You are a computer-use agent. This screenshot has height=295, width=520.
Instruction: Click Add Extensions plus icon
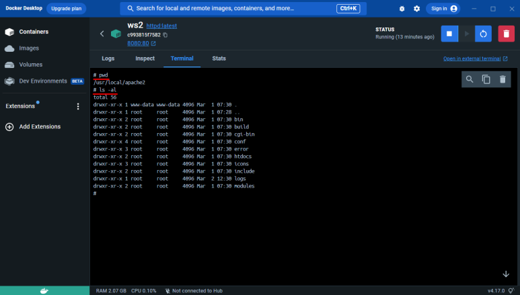[x=9, y=127]
